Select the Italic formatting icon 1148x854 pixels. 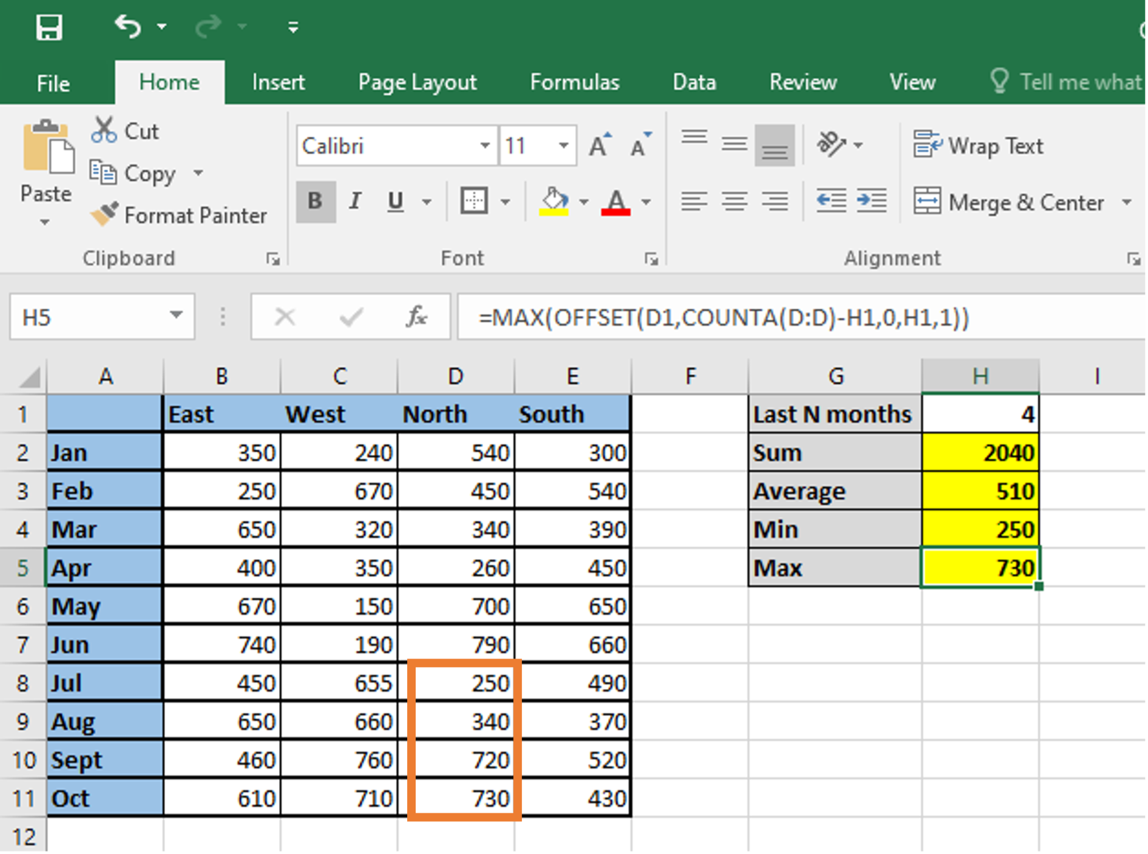(355, 202)
